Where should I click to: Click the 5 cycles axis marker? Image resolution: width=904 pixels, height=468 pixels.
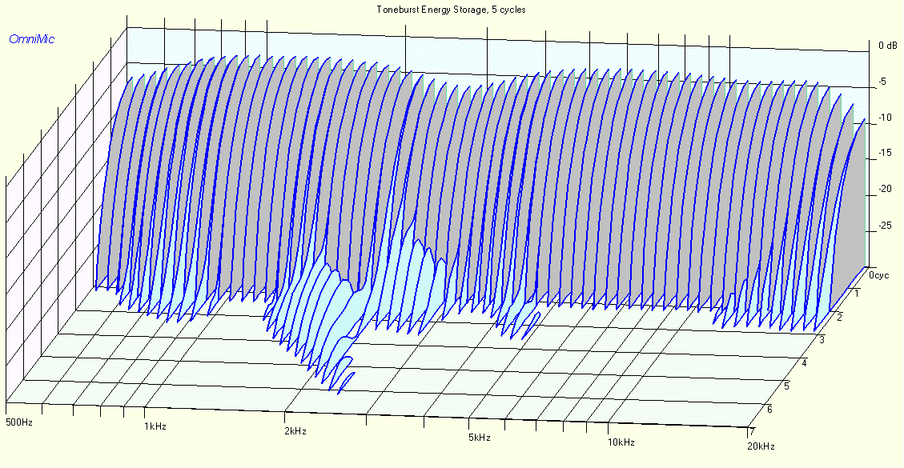786,386
